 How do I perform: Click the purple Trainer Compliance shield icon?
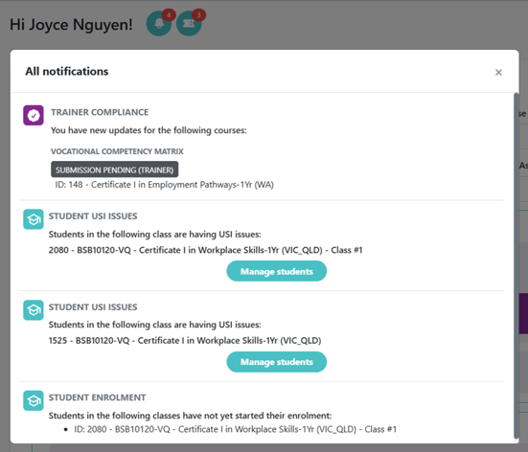(34, 115)
